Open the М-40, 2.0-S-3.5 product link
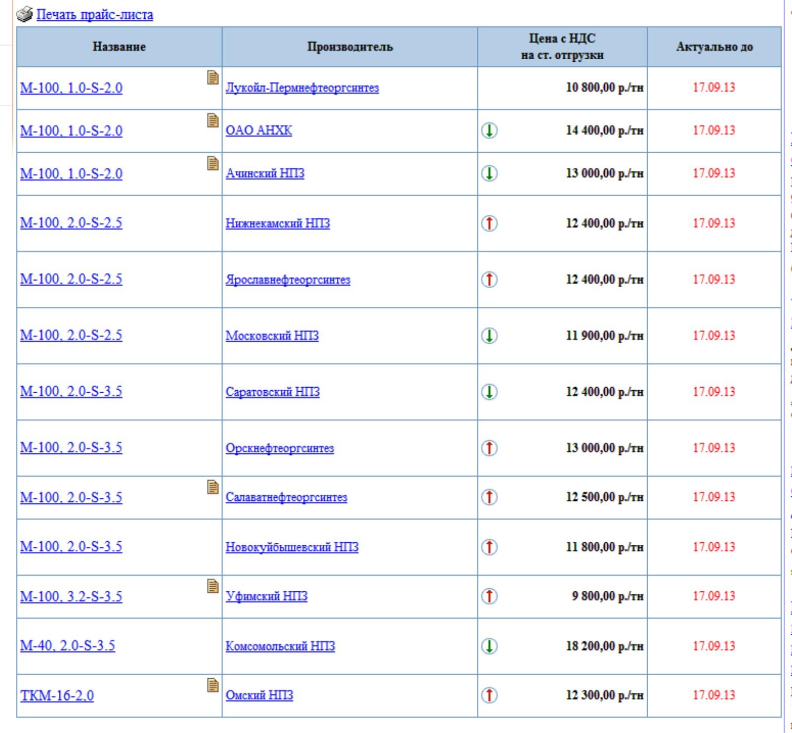Image resolution: width=792 pixels, height=733 pixels. [x=68, y=647]
